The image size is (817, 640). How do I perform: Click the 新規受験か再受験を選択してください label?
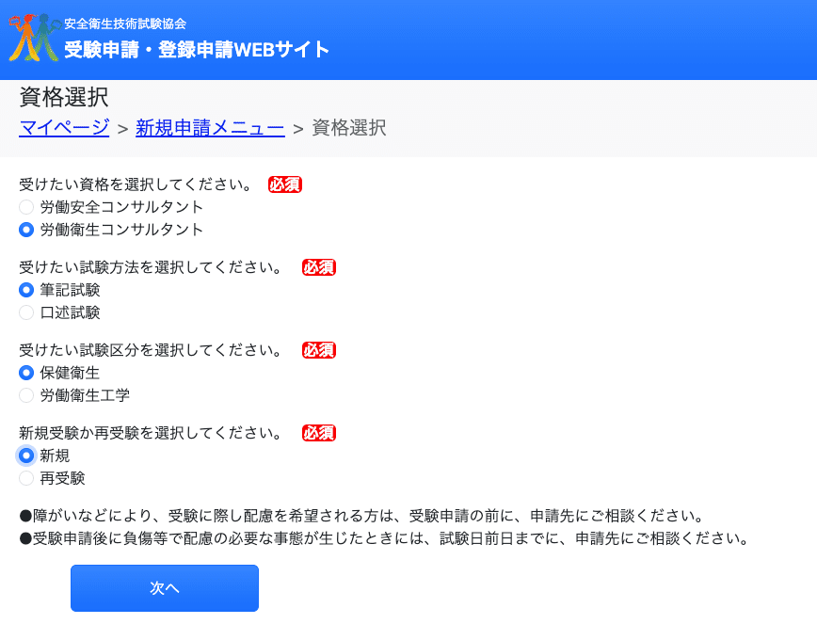click(152, 433)
